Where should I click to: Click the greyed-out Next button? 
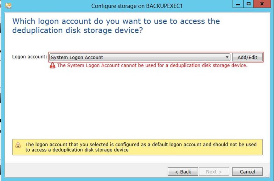214,172
